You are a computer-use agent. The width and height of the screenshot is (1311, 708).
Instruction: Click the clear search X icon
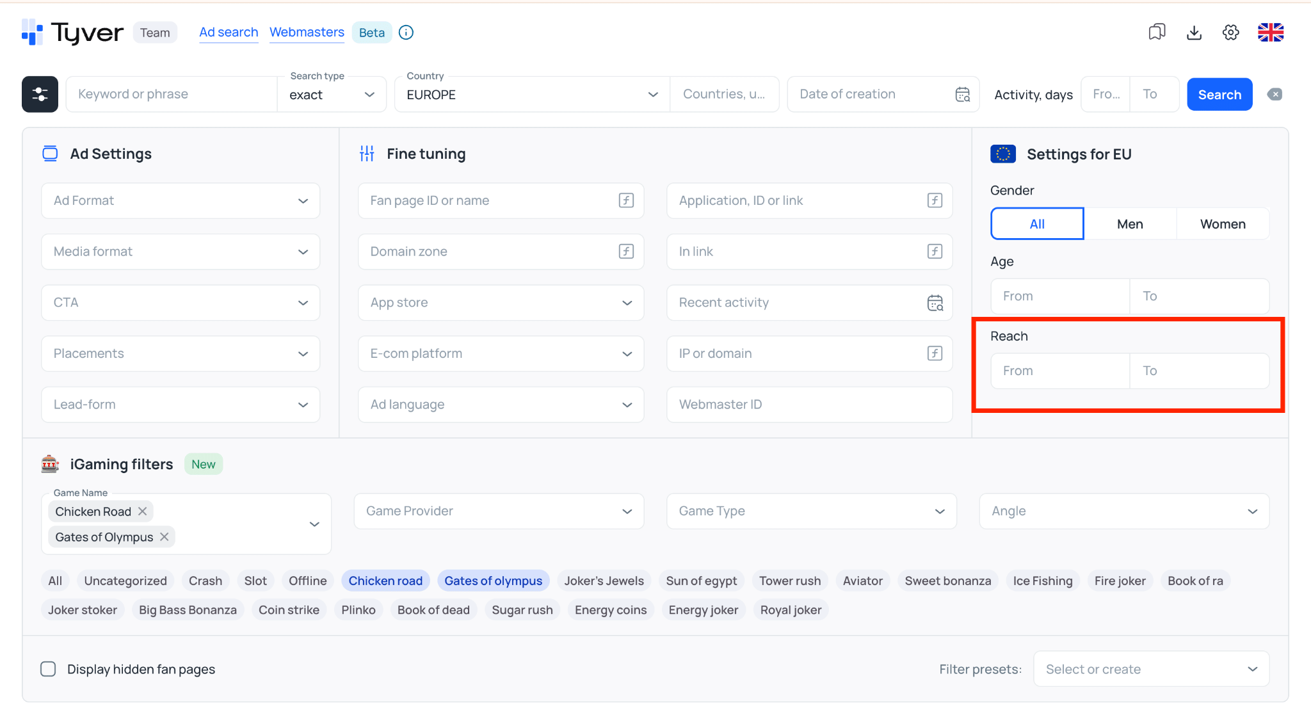click(x=1275, y=94)
